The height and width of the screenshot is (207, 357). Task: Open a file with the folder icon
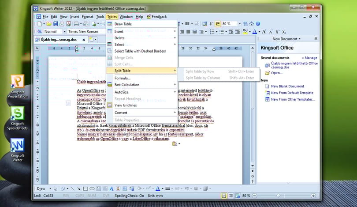pyautogui.click(x=49, y=24)
